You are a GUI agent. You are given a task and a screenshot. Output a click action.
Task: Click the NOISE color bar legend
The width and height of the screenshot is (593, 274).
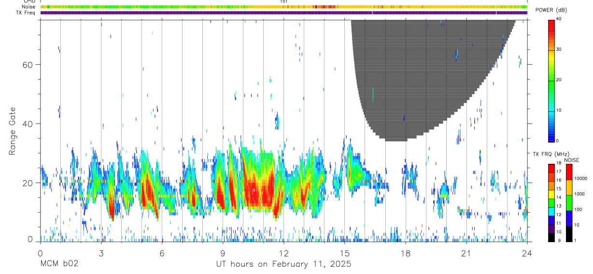(569, 202)
